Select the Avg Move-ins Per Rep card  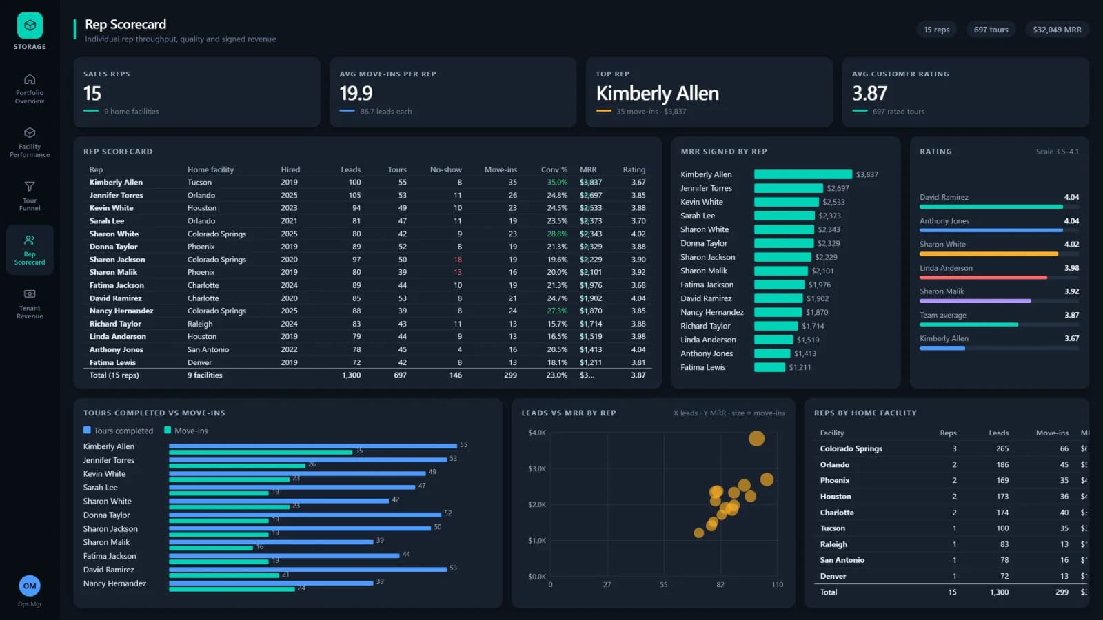(x=453, y=92)
